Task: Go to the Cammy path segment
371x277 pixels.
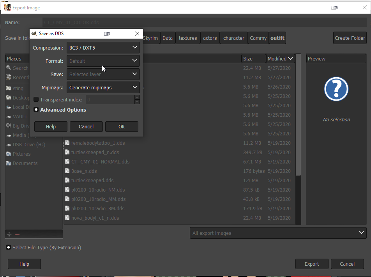Action: coord(258,38)
